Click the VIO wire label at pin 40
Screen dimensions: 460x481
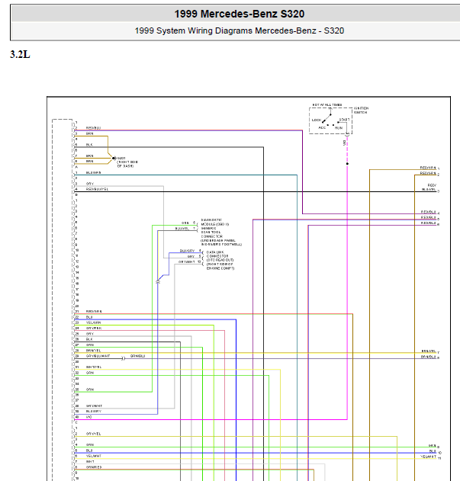click(88, 417)
